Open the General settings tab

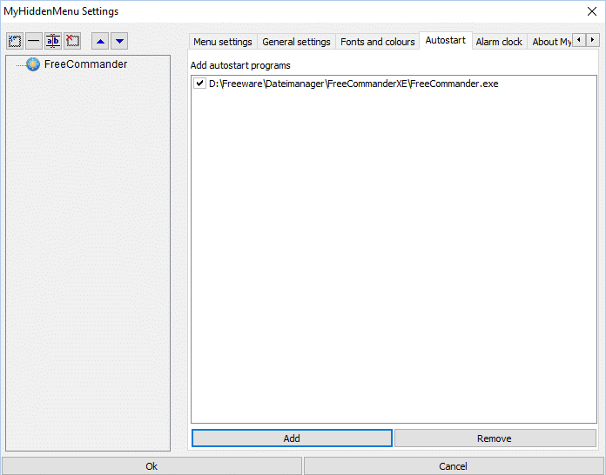pos(296,42)
